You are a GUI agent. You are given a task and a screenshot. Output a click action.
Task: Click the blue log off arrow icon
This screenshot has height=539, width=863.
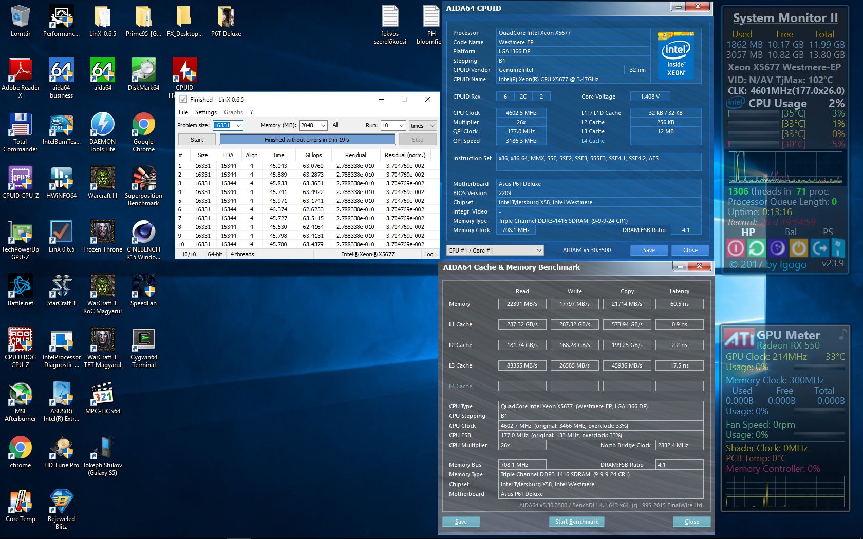(820, 248)
